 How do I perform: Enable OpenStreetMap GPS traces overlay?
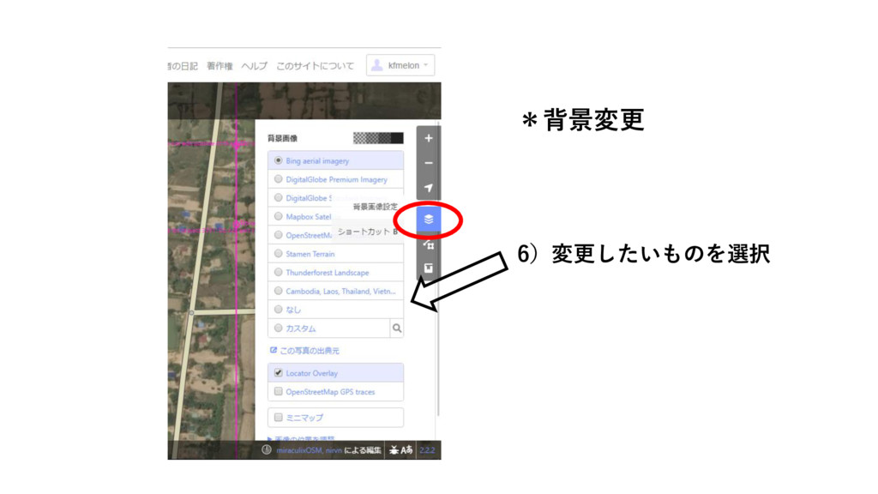point(335,391)
